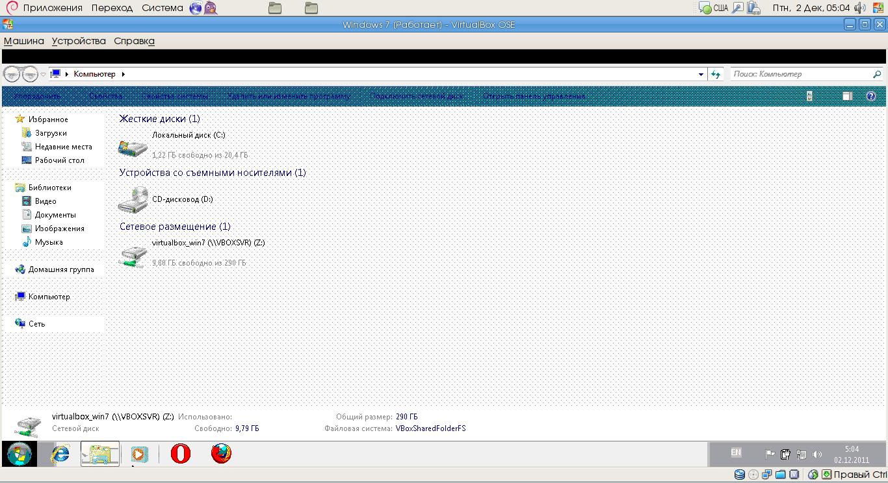Open Windows Media Player from the taskbar

coord(138,454)
